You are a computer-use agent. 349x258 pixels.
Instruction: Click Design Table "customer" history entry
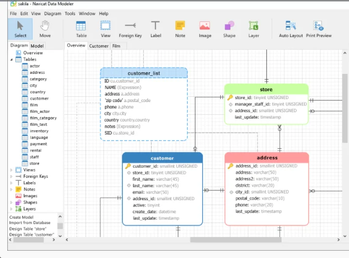click(32, 234)
